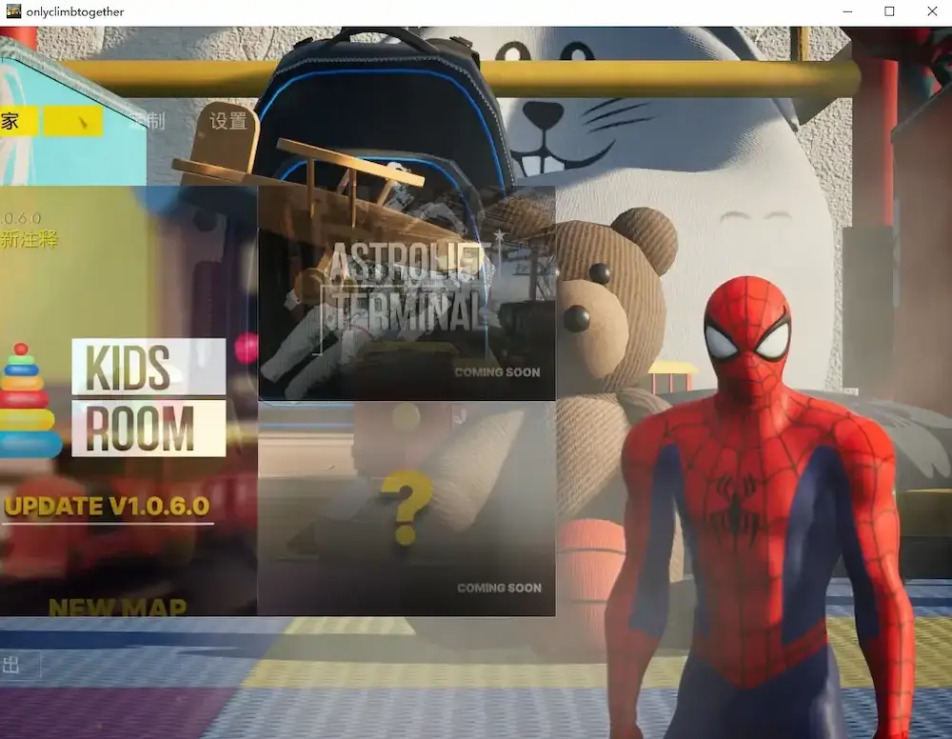Open the UPDATE V1.0.6.0 link

(x=107, y=506)
